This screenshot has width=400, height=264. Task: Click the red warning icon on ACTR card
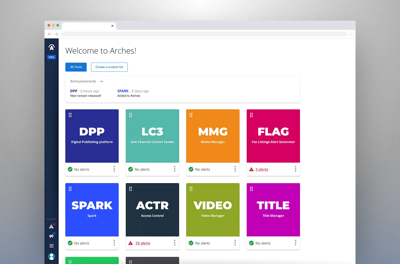click(x=131, y=243)
